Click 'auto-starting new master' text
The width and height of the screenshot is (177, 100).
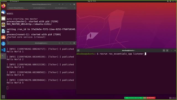click(x=22, y=19)
